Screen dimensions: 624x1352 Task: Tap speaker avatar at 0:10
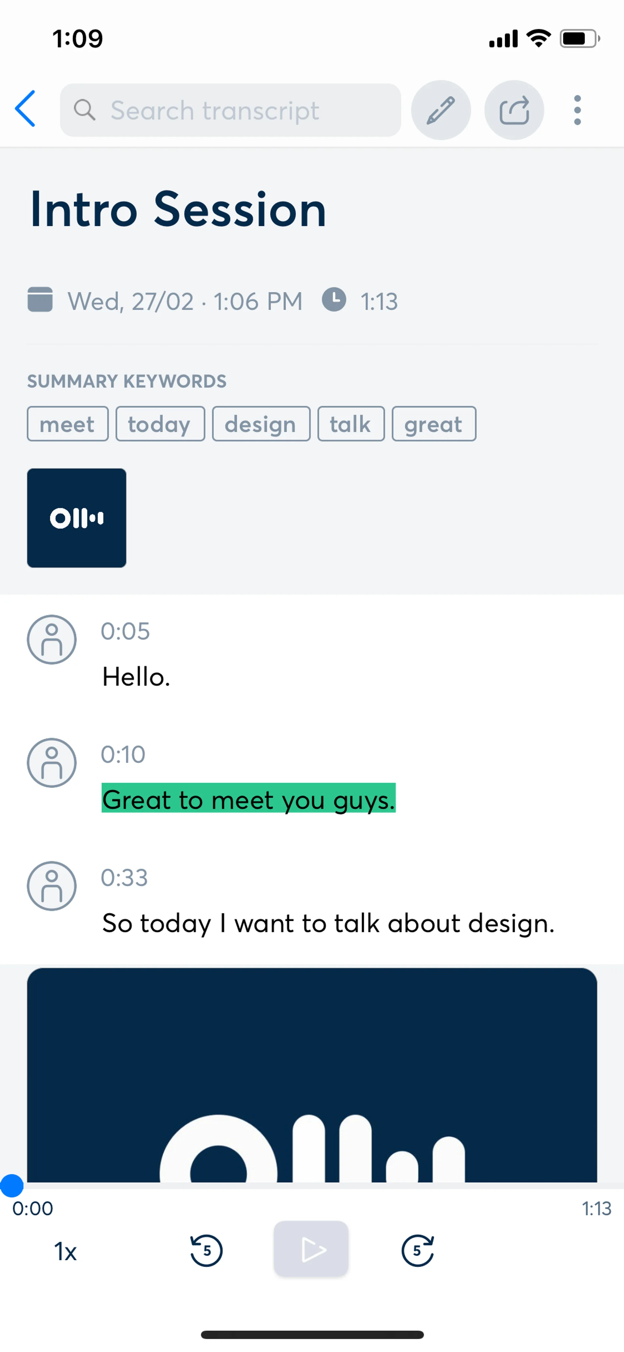(52, 763)
